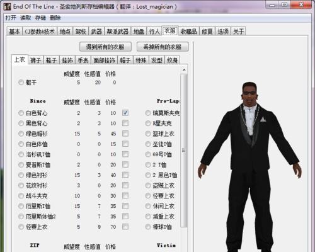Open the 面部挂饰 sub-tab
Image resolution: width=315 pixels, height=252 pixels.
104,60
